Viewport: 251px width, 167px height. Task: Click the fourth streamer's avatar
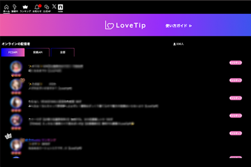pyautogui.click(x=16, y=120)
